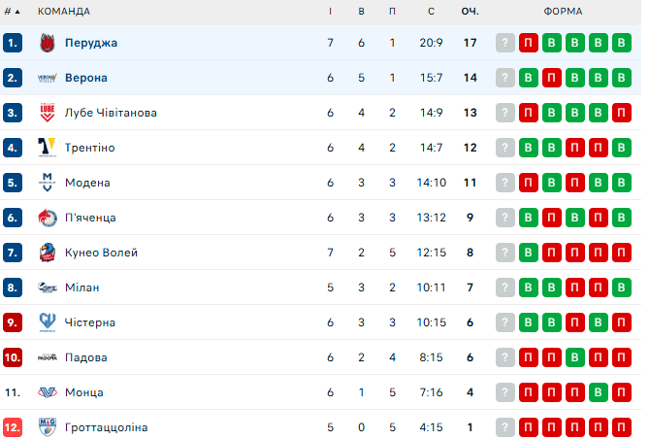Sort table by the # position column
649x440 pixels.
13,12
